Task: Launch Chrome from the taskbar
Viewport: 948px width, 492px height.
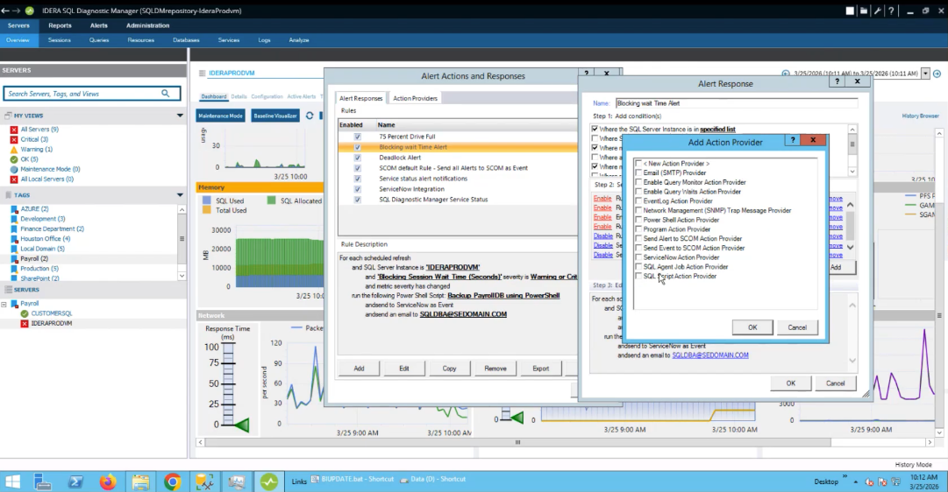Action: (x=172, y=481)
